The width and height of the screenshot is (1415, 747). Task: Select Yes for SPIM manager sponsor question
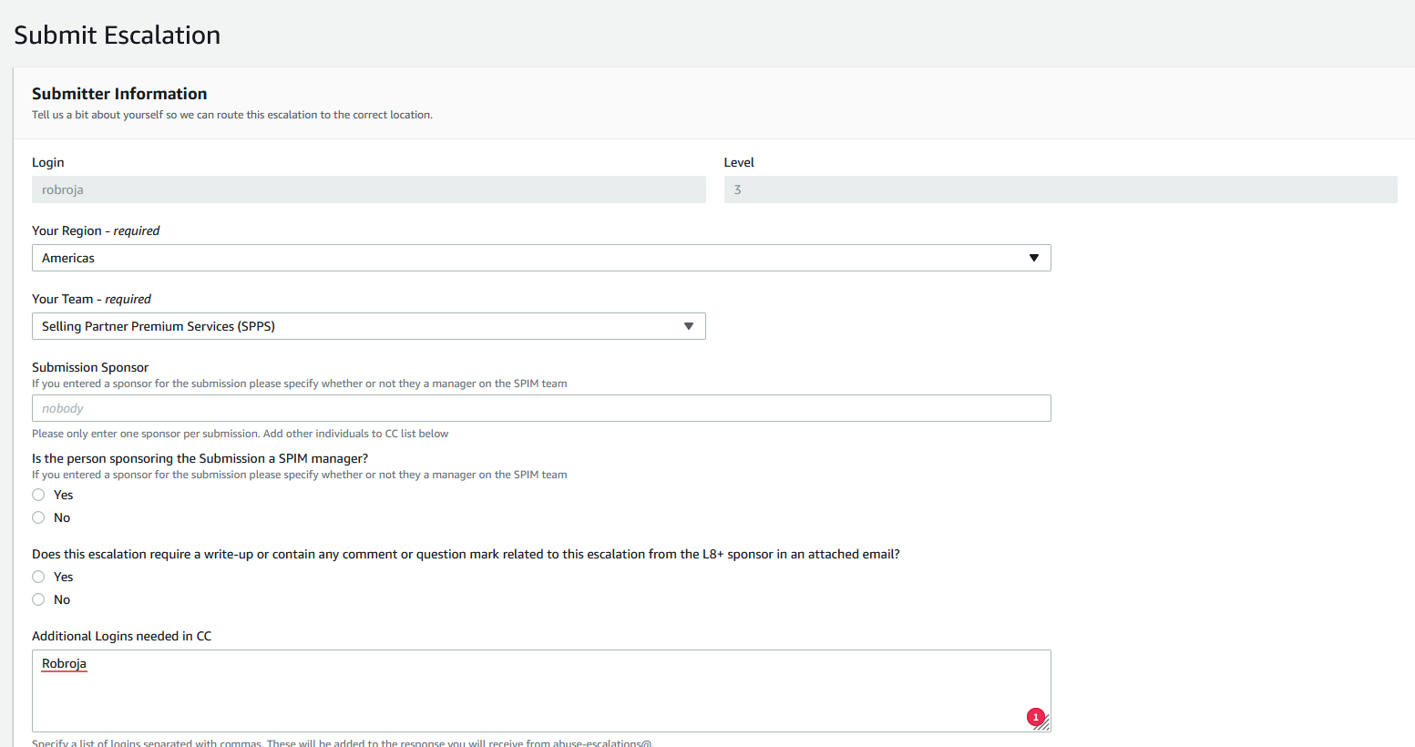pos(38,495)
